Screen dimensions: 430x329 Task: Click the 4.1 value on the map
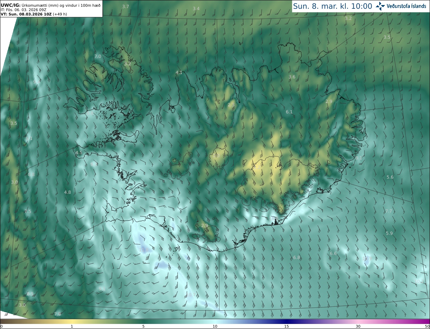[x=179, y=73]
